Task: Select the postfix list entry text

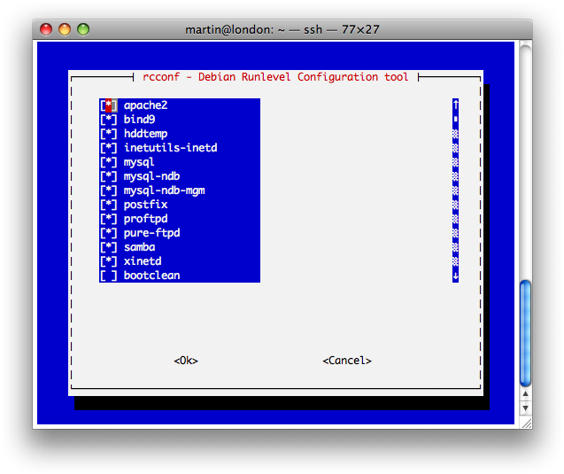Action: 146,205
